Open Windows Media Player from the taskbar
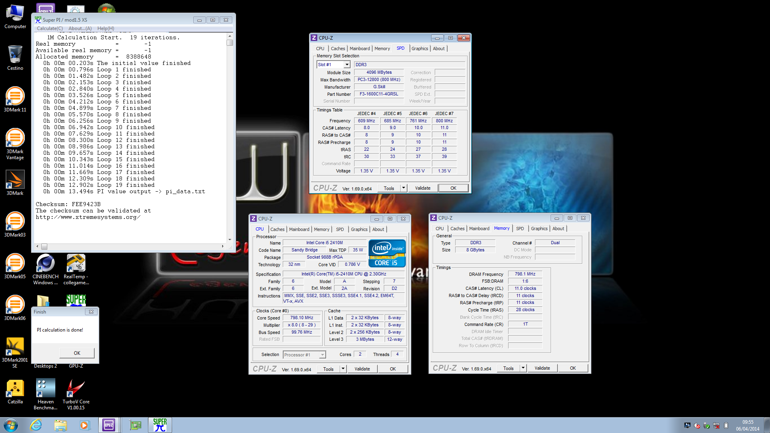This screenshot has height=433, width=770. pos(85,425)
